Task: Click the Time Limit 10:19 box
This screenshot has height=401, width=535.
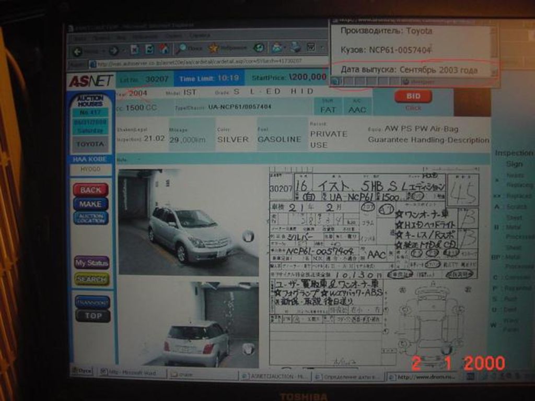Action: click(x=209, y=78)
